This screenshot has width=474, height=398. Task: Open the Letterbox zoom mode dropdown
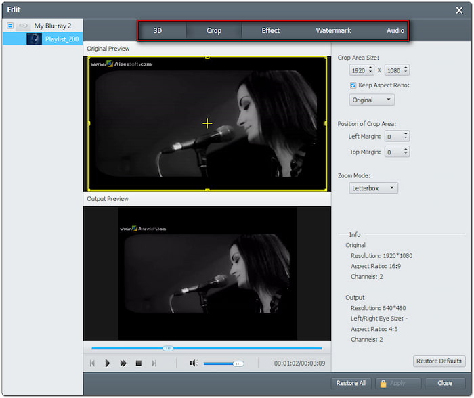pos(373,188)
